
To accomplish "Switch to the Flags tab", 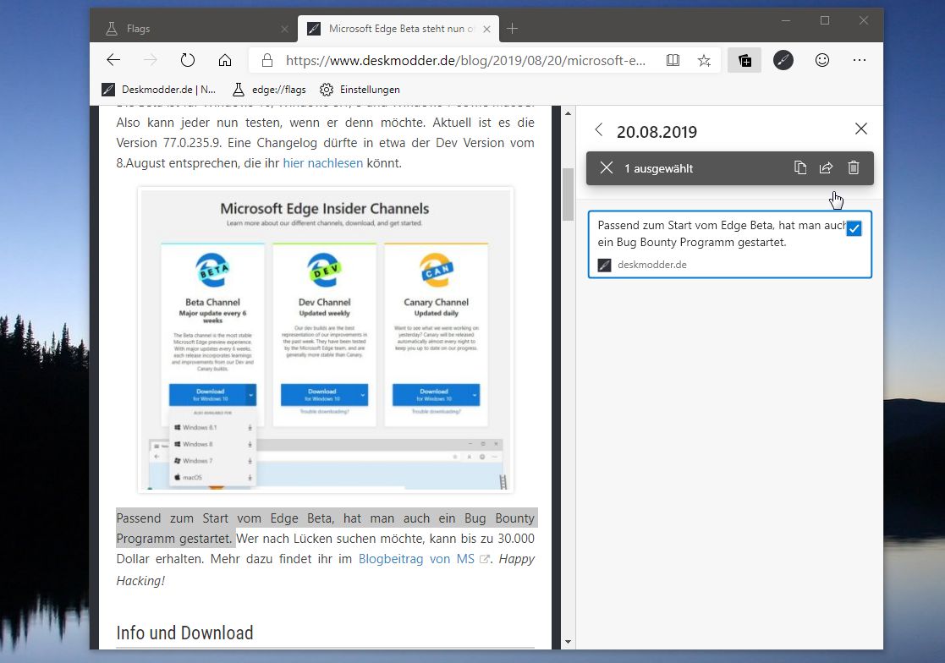I will 194,28.
